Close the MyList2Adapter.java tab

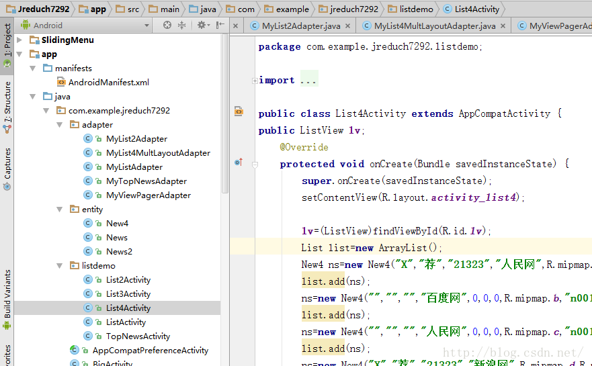click(x=347, y=26)
